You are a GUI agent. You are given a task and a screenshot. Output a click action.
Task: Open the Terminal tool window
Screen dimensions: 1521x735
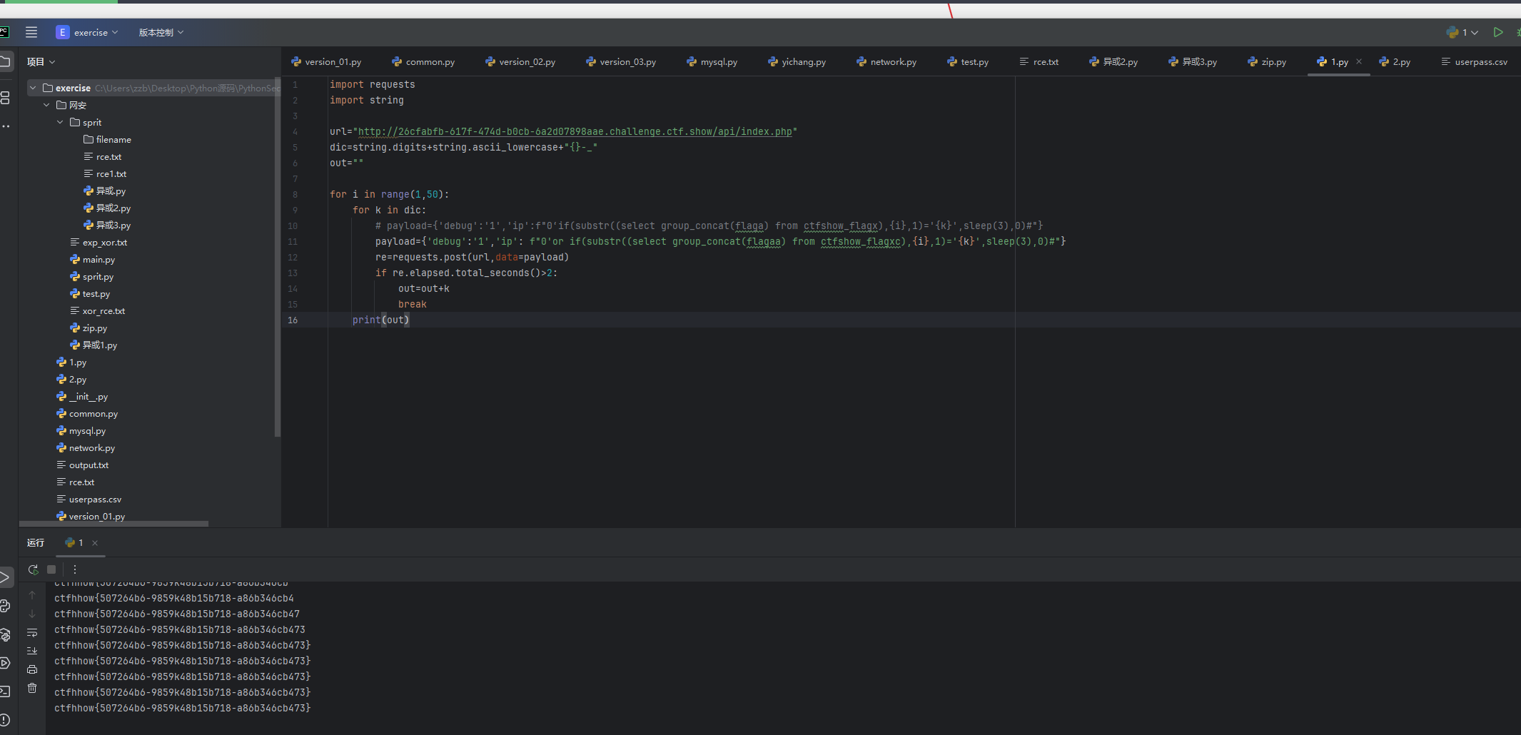pyautogui.click(x=5, y=691)
